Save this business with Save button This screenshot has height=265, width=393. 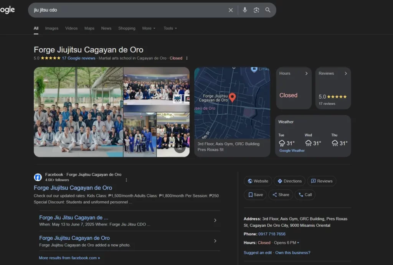point(256,195)
